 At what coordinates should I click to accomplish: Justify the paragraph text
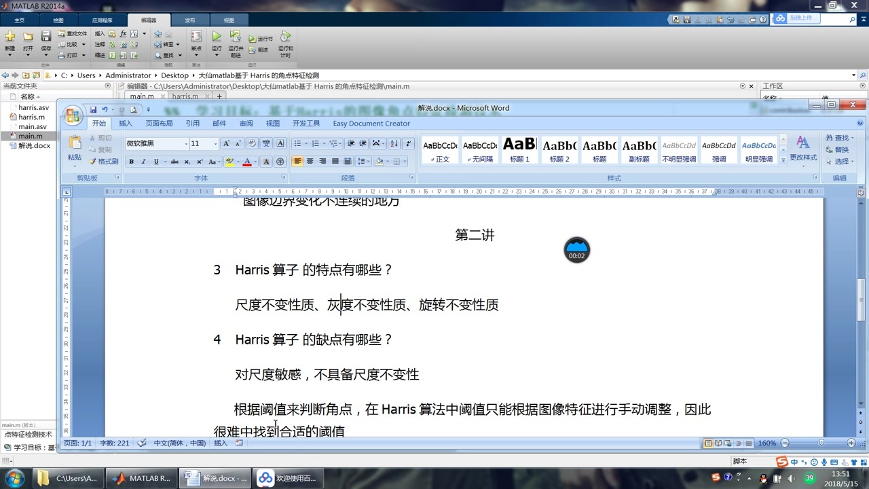click(335, 162)
